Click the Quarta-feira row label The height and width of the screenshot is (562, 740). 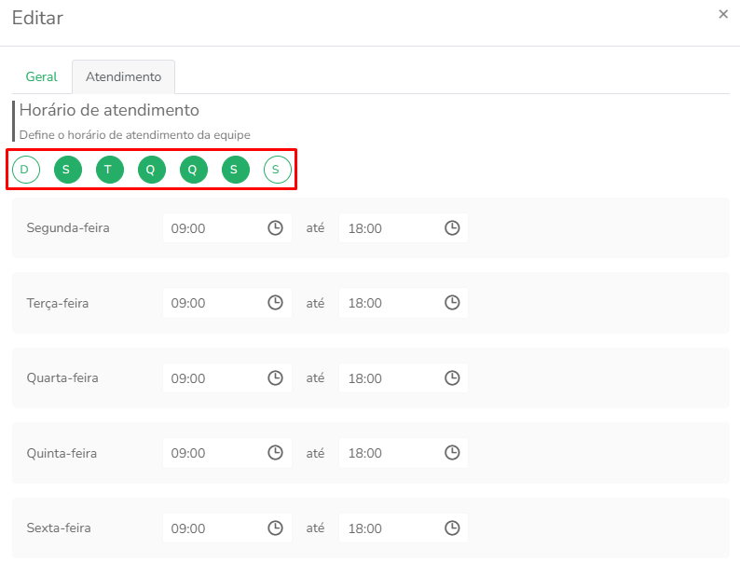(62, 377)
